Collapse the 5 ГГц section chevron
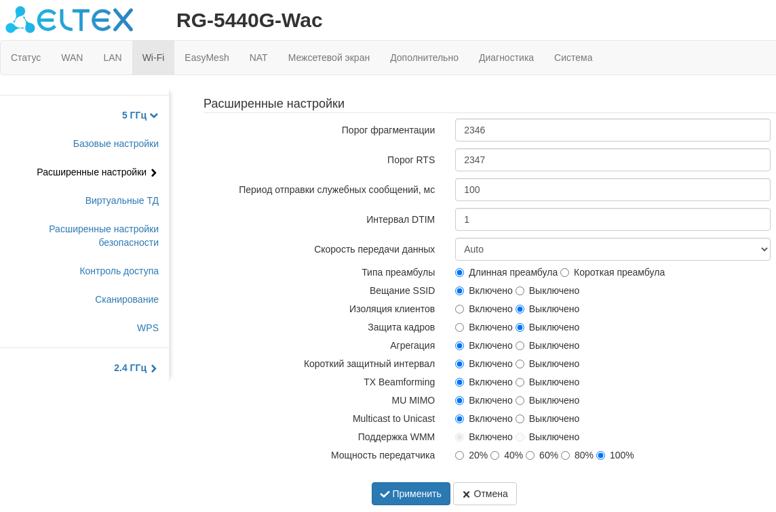 154,116
